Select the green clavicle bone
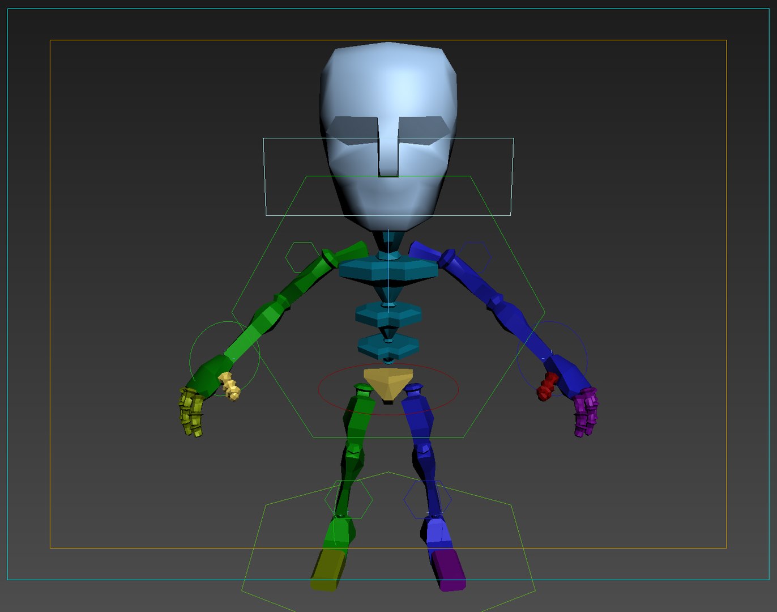 [x=352, y=252]
